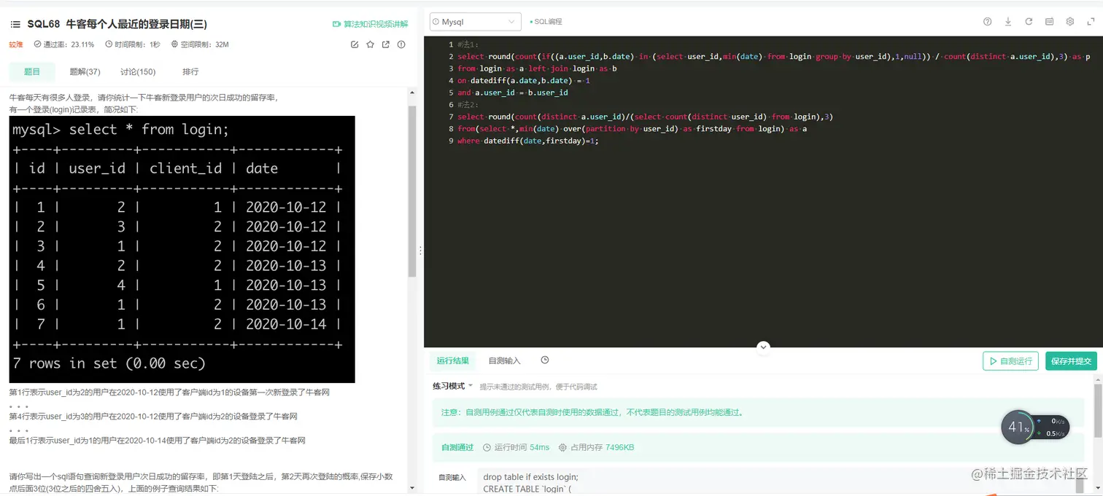Image resolution: width=1103 pixels, height=496 pixels.
Task: Click the 占用内存 7496KB text
Action: (597, 447)
